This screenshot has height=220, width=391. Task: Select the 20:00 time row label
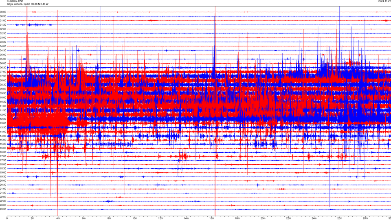(3, 180)
